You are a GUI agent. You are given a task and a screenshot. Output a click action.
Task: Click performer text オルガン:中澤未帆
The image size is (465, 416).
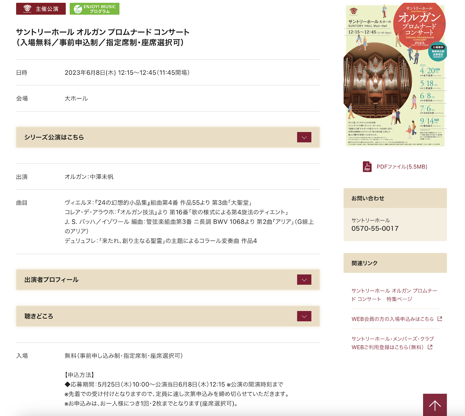[89, 177]
